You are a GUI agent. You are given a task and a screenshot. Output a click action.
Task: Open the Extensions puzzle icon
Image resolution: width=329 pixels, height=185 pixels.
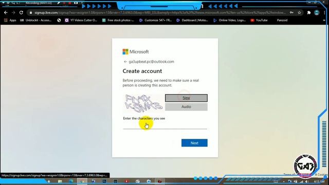point(309,12)
